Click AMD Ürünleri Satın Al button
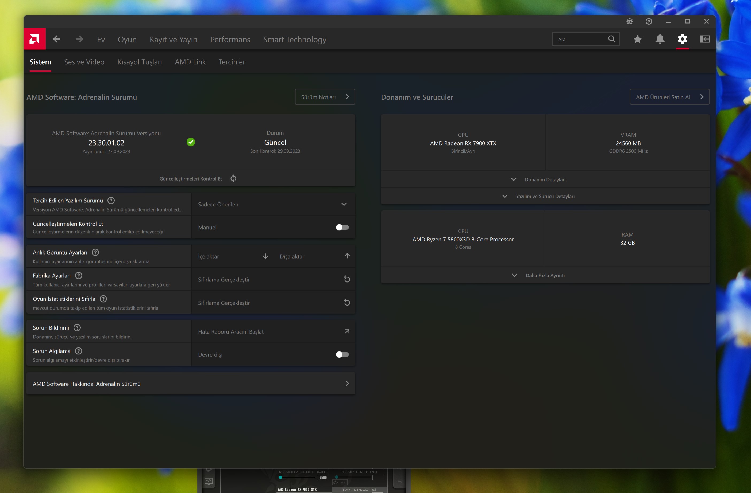 click(x=669, y=97)
